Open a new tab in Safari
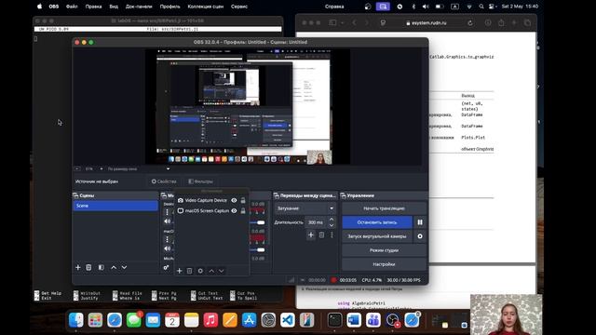 (514, 22)
